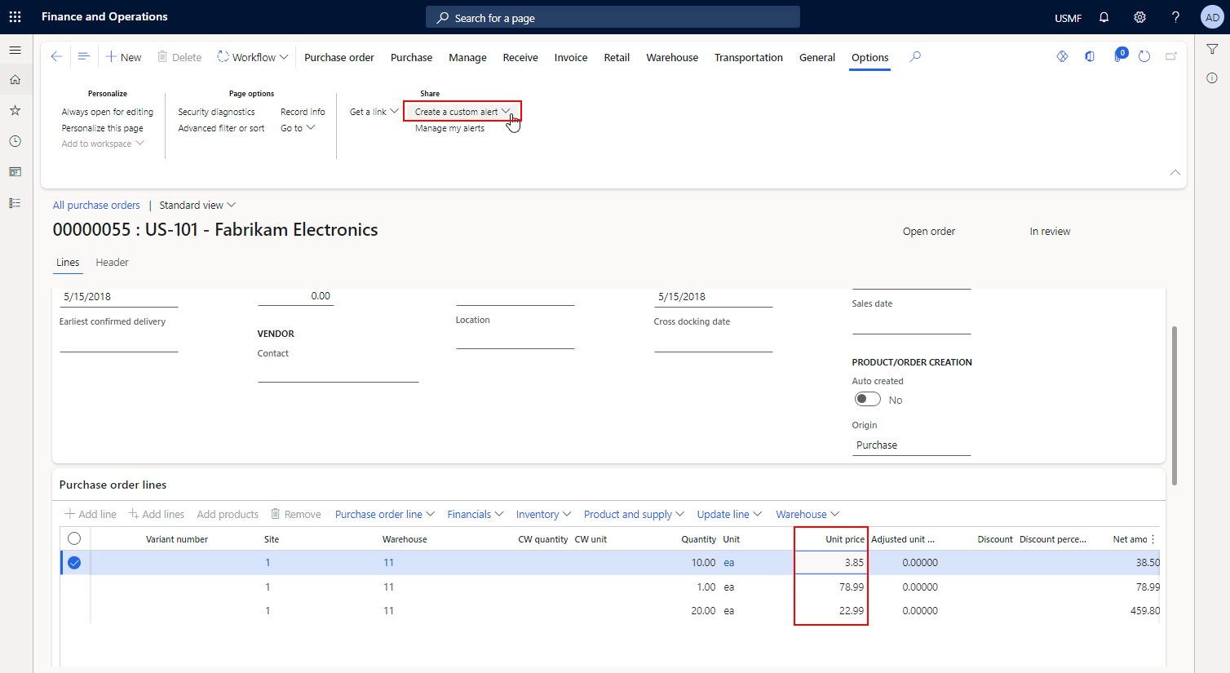Open the Go to dropdown
Image resolution: width=1230 pixels, height=673 pixels.
(298, 128)
